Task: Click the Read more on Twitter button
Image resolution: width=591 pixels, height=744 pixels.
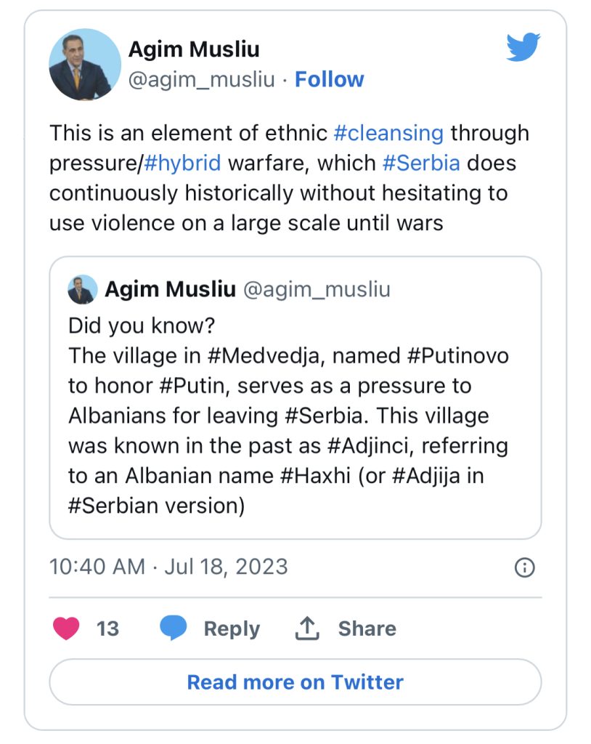Action: point(295,682)
